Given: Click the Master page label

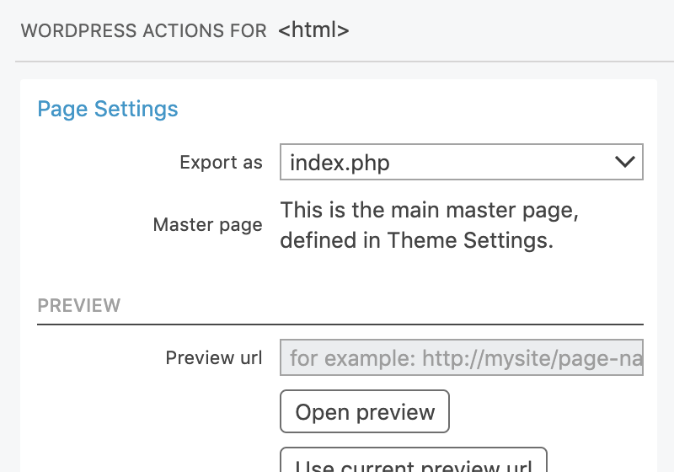Looking at the screenshot, I should pyautogui.click(x=207, y=225).
